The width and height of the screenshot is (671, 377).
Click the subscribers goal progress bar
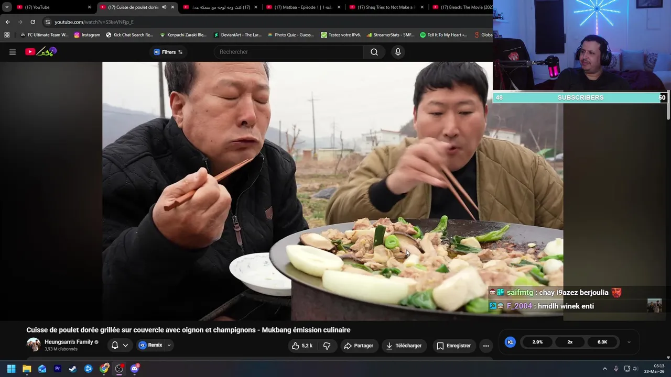coord(580,97)
